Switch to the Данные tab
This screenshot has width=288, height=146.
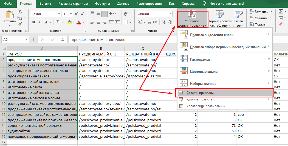[x=123, y=4]
